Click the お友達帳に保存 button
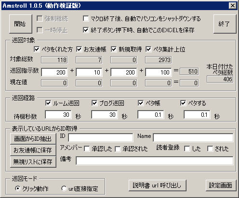 (x=33, y=150)
